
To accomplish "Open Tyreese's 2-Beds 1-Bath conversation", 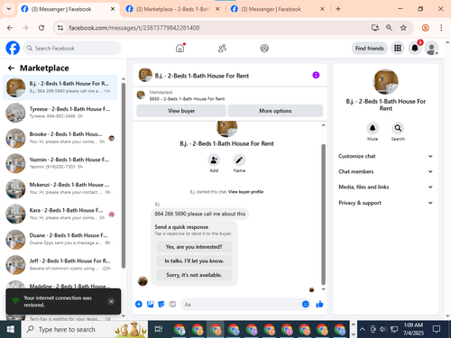I will (60, 113).
